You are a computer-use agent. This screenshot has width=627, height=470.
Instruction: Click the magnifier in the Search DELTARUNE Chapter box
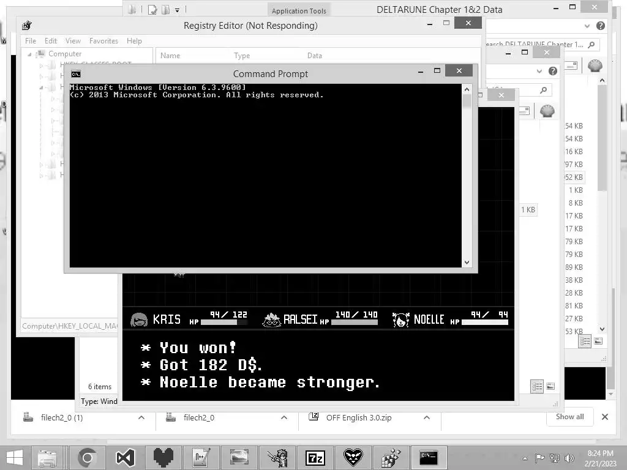(x=591, y=44)
